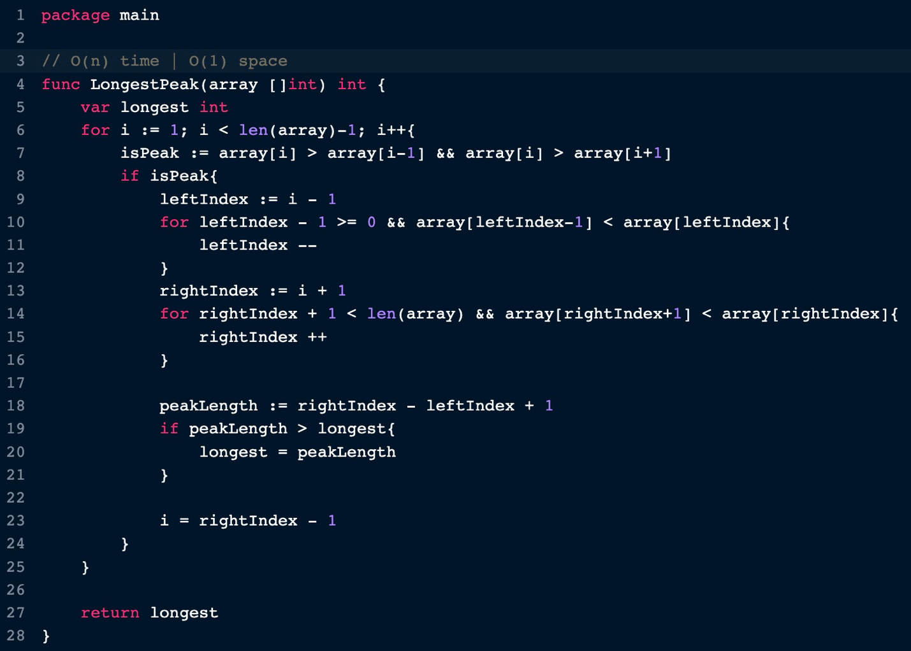The image size is (911, 651).
Task: Click 'if' keyword before isPeak on line 8
Action: point(129,176)
